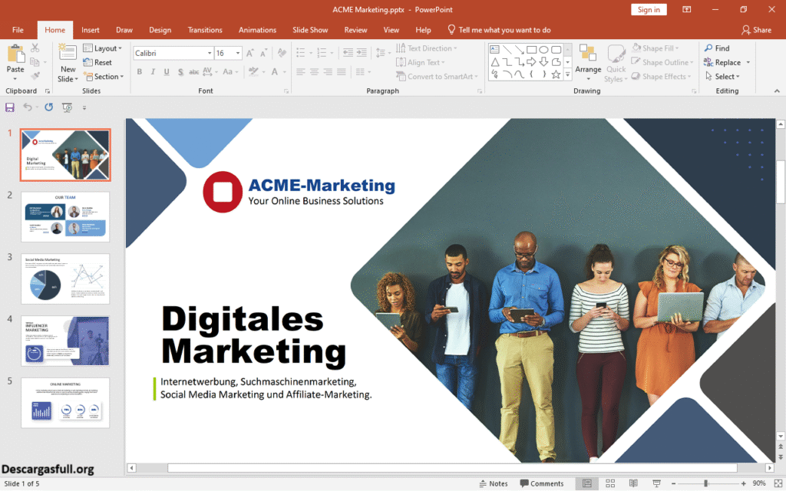Select the star shape in the shapes gallery

[556, 74]
